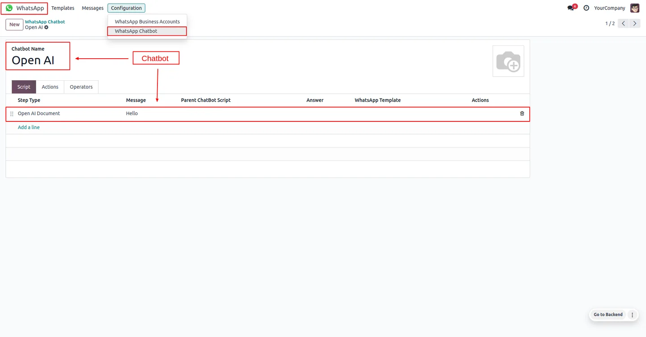This screenshot has width=646, height=337.
Task: Open the YourCompany company switcher
Action: [x=609, y=8]
